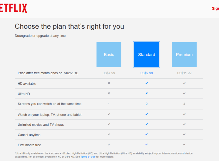Click Standard Watch on laptop checkmark
Screen dimensions: 219x161
[x=147, y=114]
